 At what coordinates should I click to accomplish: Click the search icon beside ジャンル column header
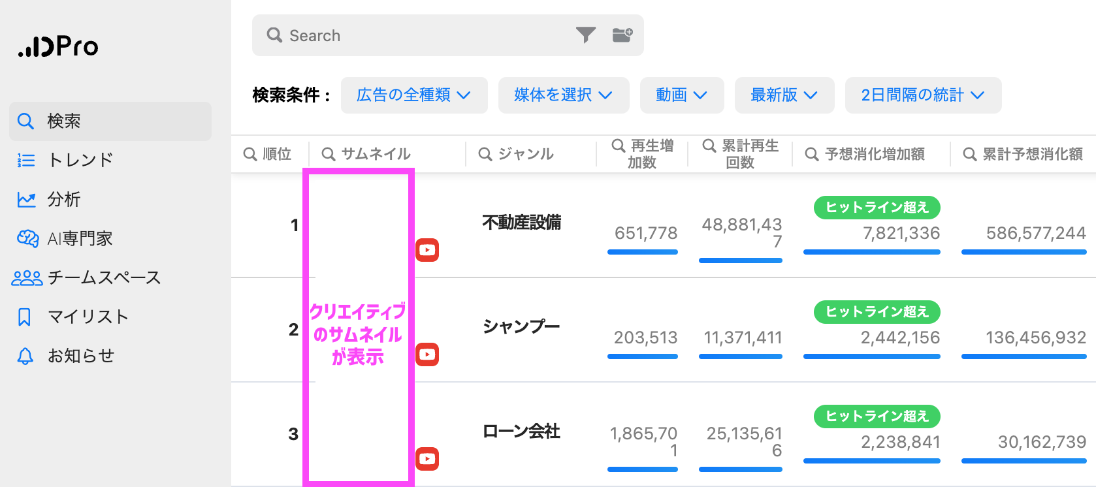click(x=485, y=154)
